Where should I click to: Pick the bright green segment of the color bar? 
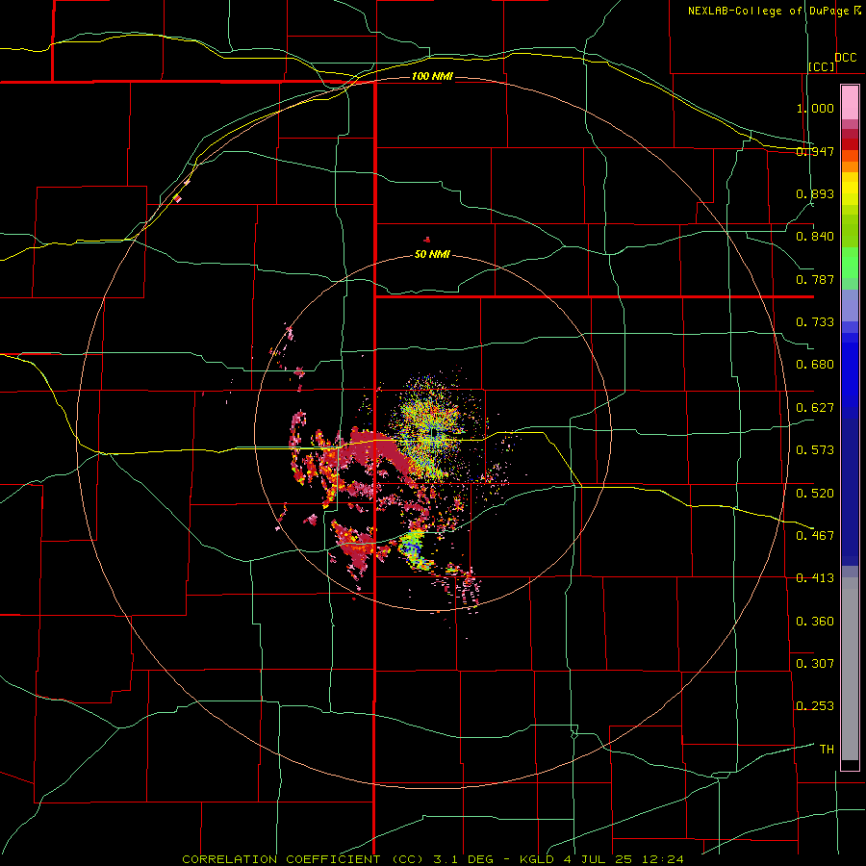tap(850, 263)
